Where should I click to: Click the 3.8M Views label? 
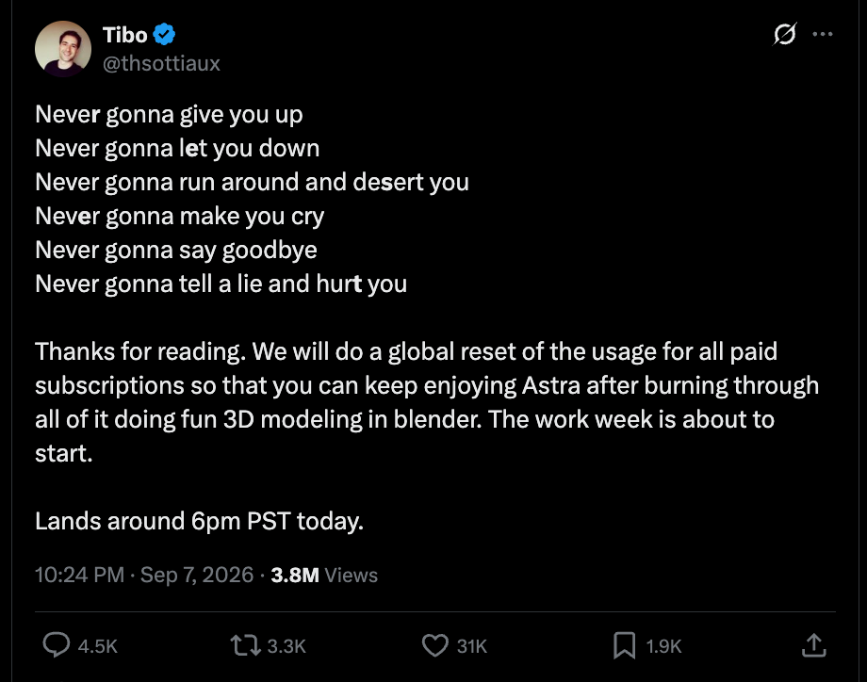[324, 575]
